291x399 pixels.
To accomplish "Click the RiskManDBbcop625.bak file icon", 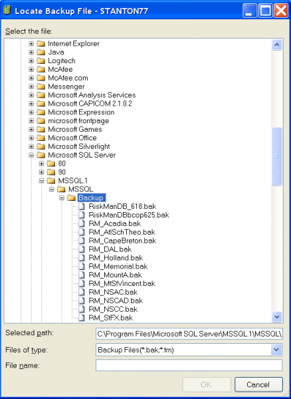I will coord(81,215).
